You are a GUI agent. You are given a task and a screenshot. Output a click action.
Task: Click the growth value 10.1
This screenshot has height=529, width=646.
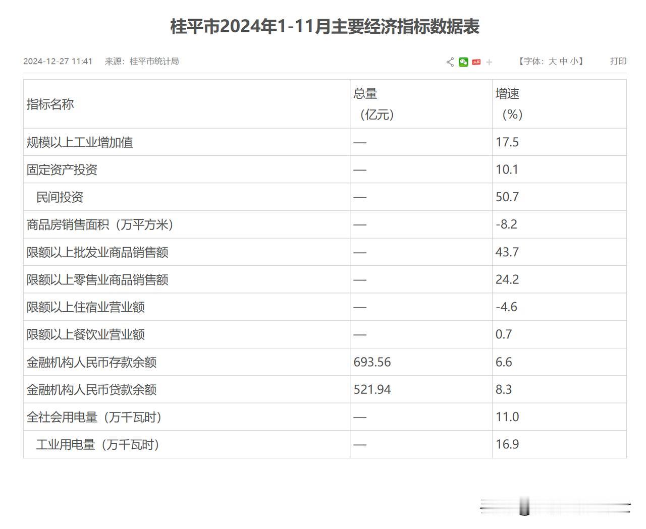(507, 169)
